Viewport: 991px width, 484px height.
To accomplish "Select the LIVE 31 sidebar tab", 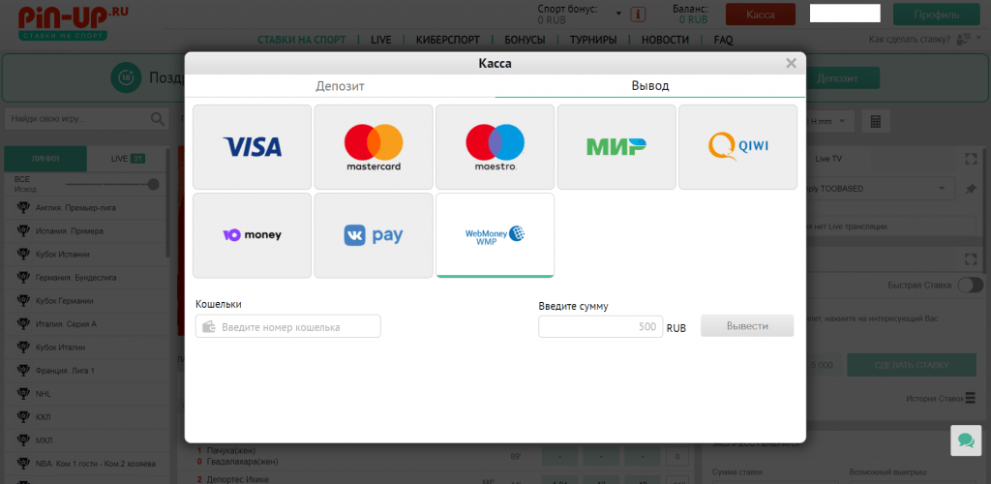I will coord(128,159).
